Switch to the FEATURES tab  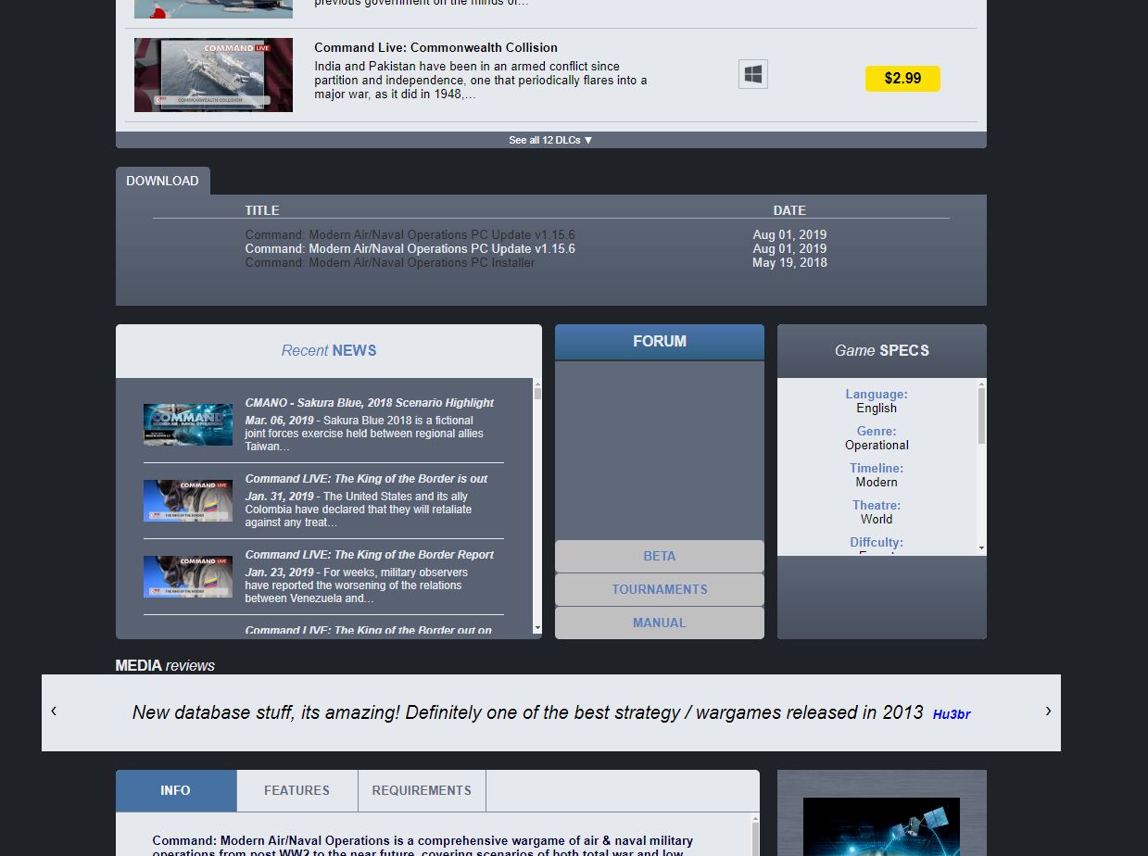tap(296, 790)
